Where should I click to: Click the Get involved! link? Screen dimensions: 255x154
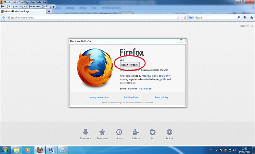coord(145,89)
